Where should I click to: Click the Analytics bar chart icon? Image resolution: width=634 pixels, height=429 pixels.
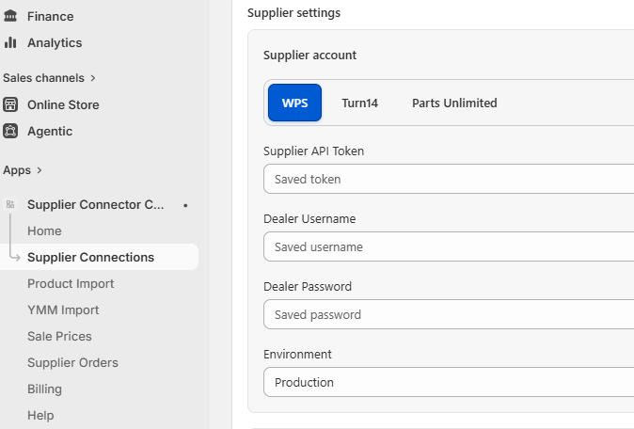coord(10,42)
